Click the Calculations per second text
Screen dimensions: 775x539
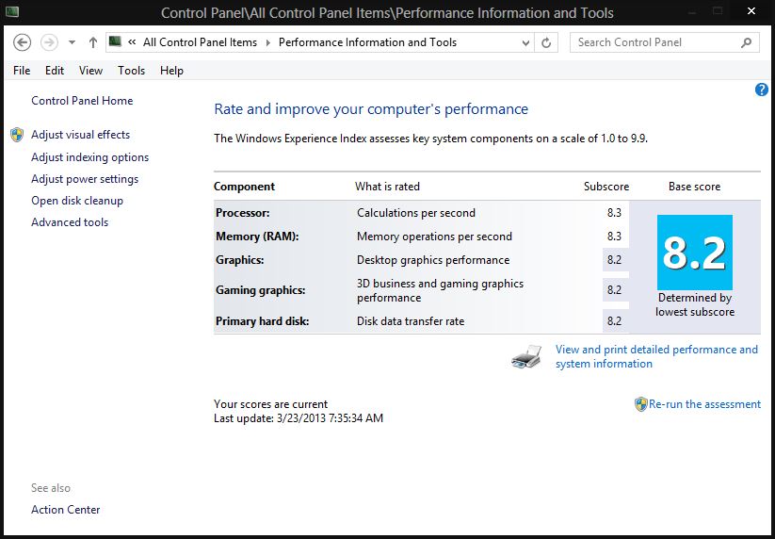[416, 213]
